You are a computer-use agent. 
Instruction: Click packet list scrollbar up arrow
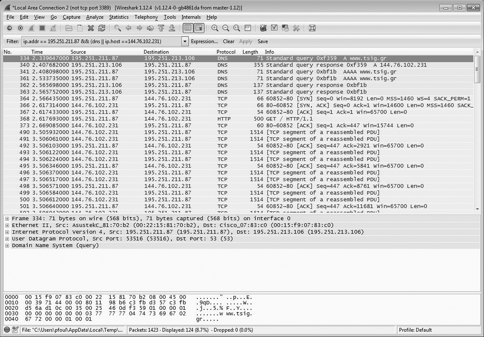pos(477,52)
